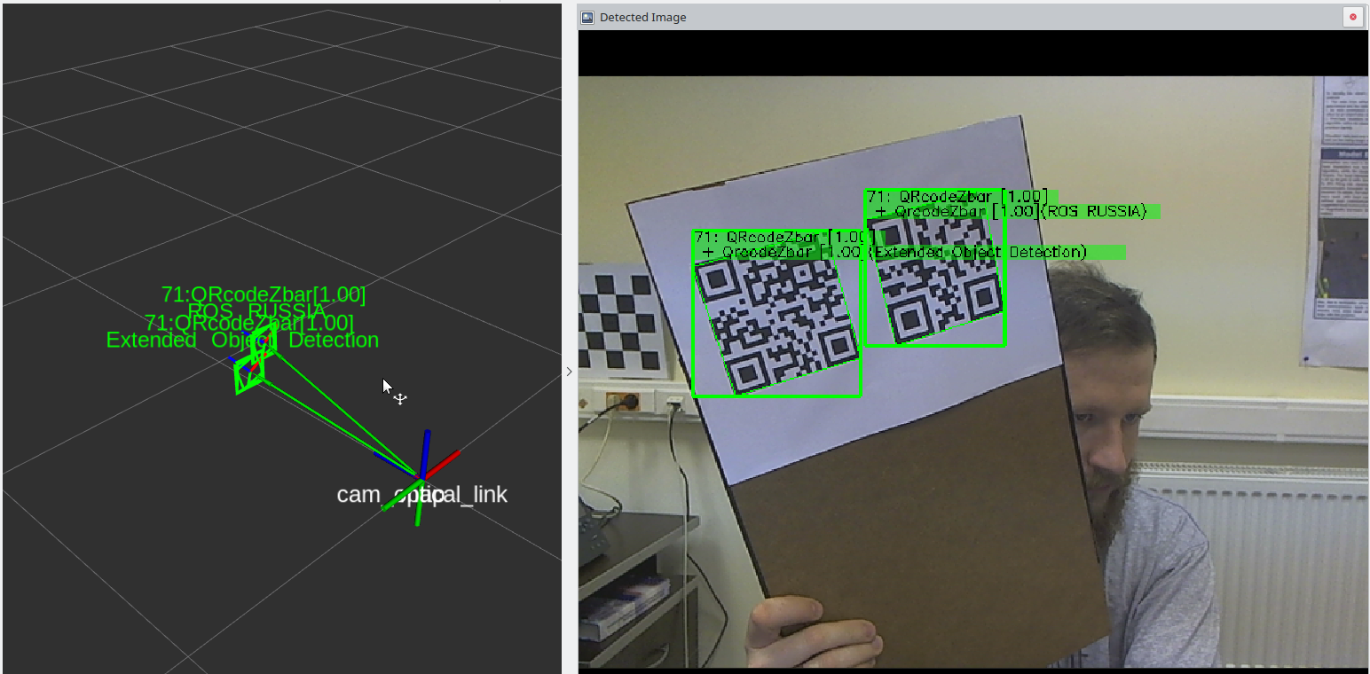
Task: Click the cam_optical_link frame label in the 3D view
Action: tap(422, 495)
